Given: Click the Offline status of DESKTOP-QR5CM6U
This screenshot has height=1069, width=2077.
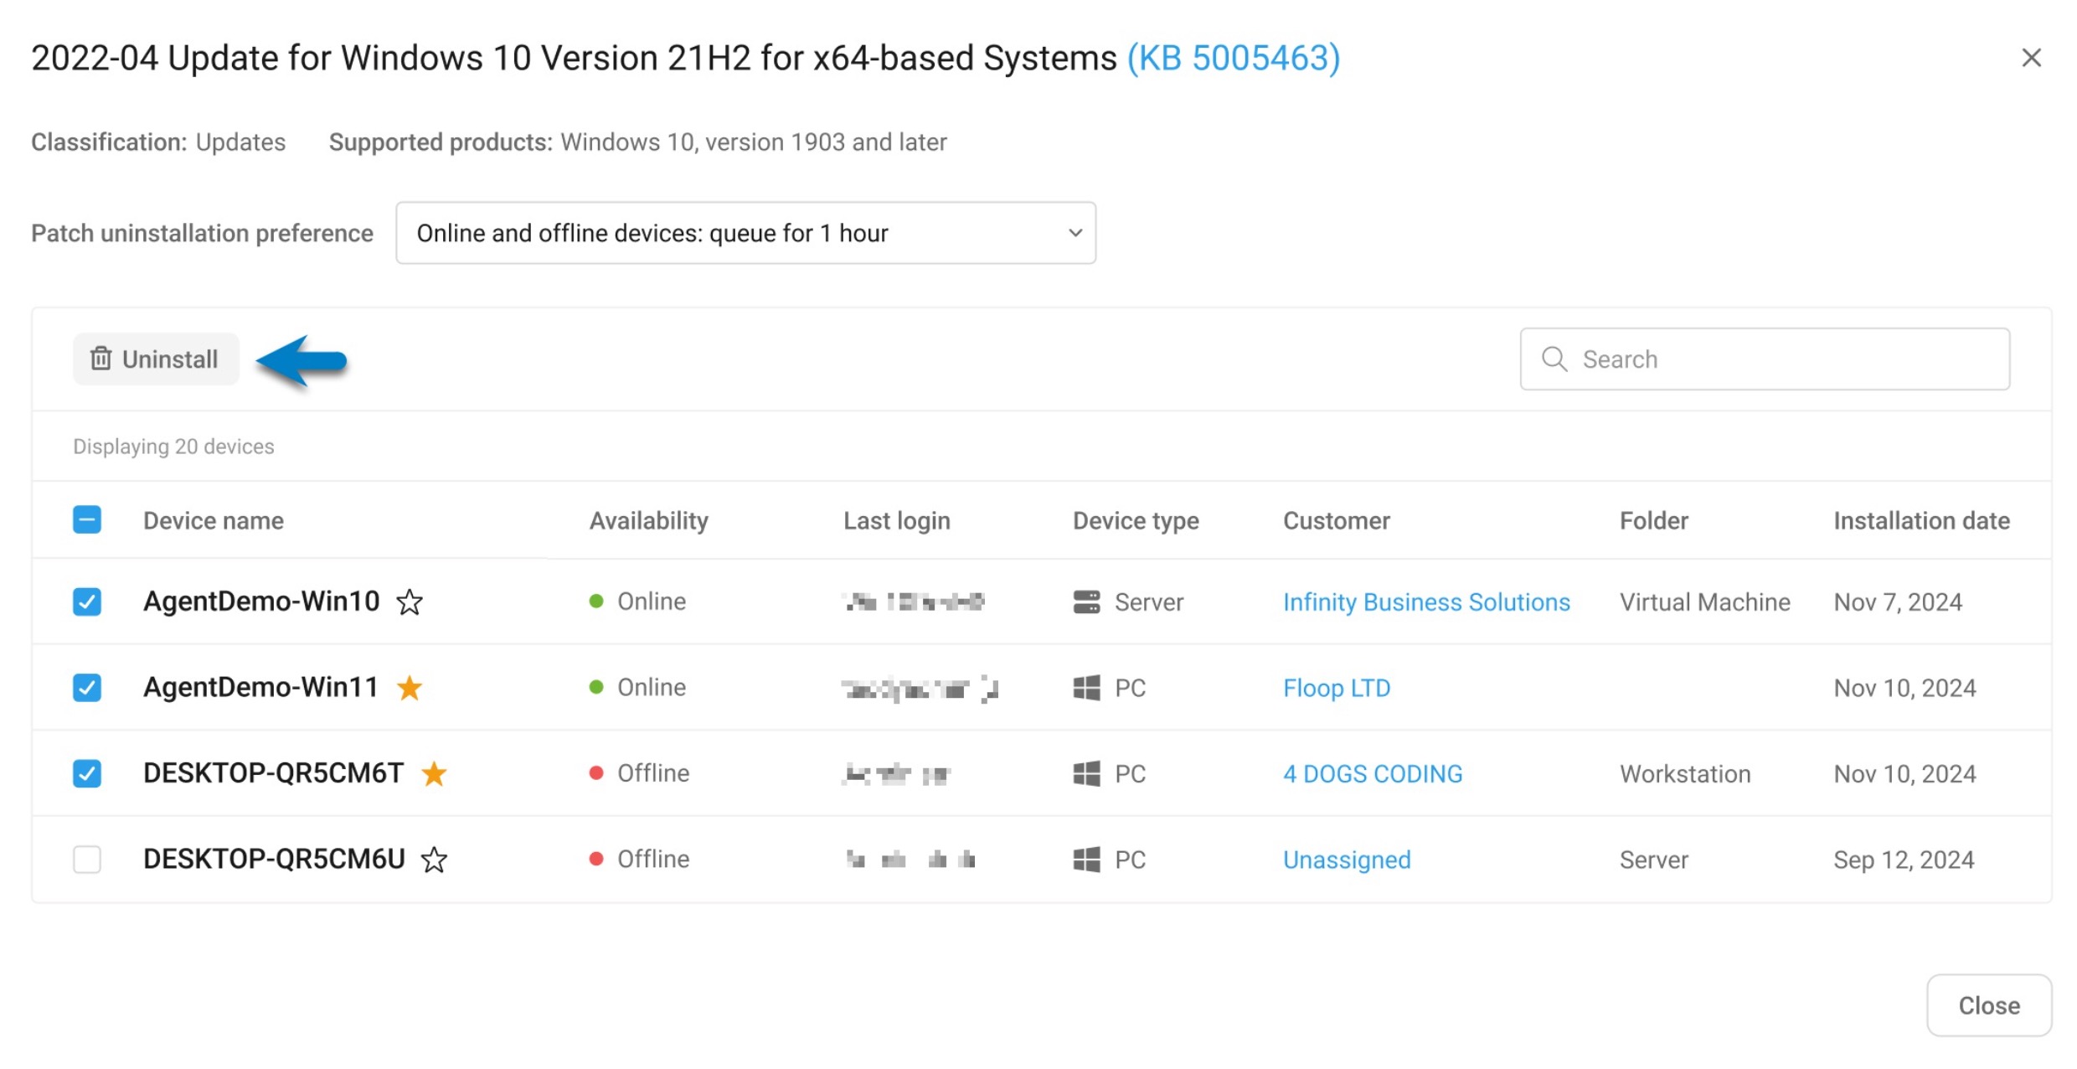Looking at the screenshot, I should pyautogui.click(x=640, y=860).
